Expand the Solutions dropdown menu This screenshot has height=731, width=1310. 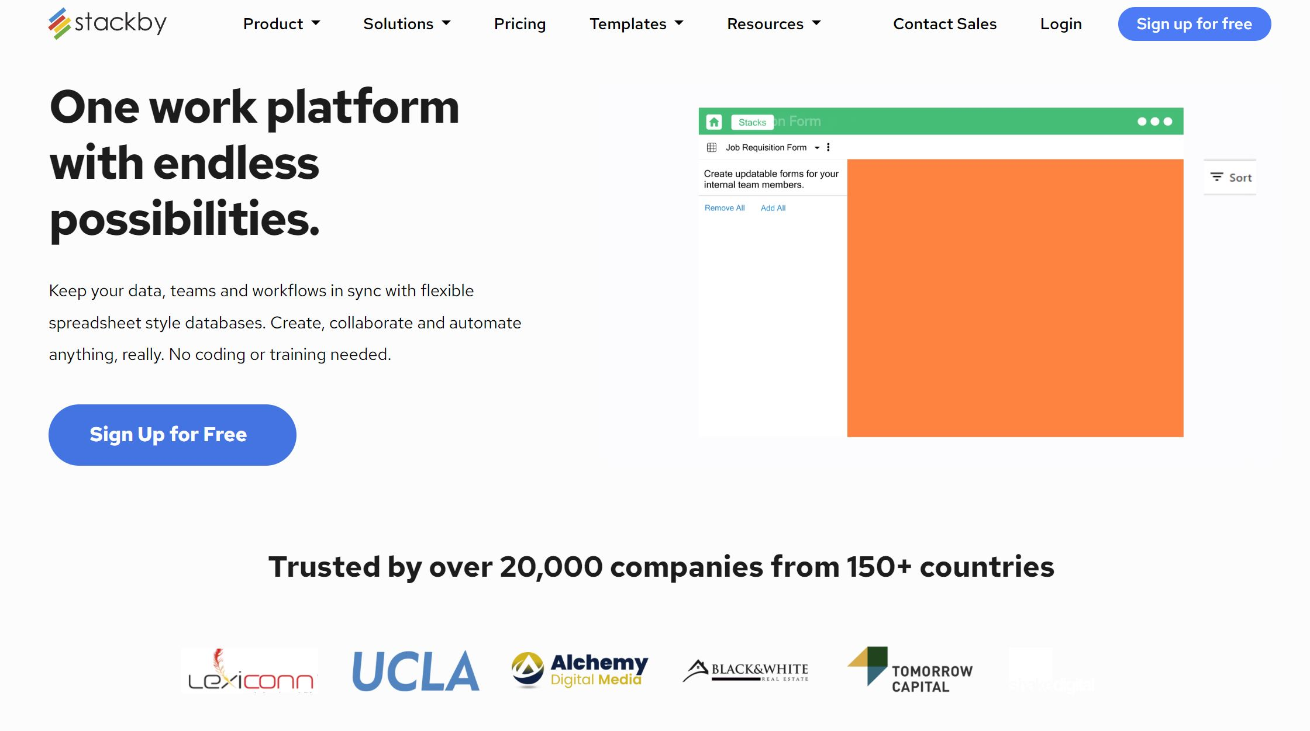pyautogui.click(x=406, y=23)
